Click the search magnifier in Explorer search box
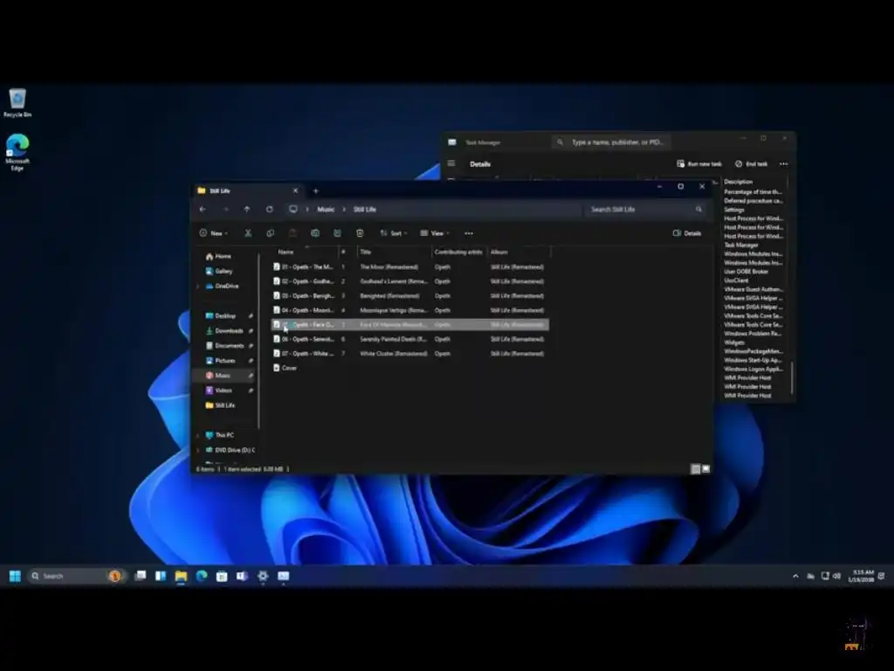 tap(698, 210)
